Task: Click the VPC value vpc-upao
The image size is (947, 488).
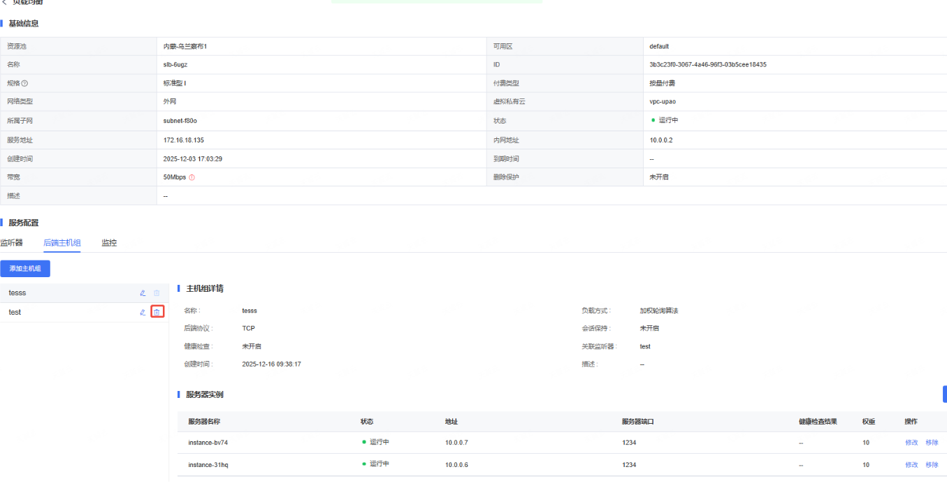Action: [x=663, y=102]
